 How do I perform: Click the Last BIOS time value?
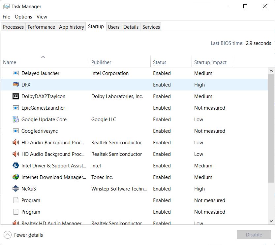pos(258,43)
